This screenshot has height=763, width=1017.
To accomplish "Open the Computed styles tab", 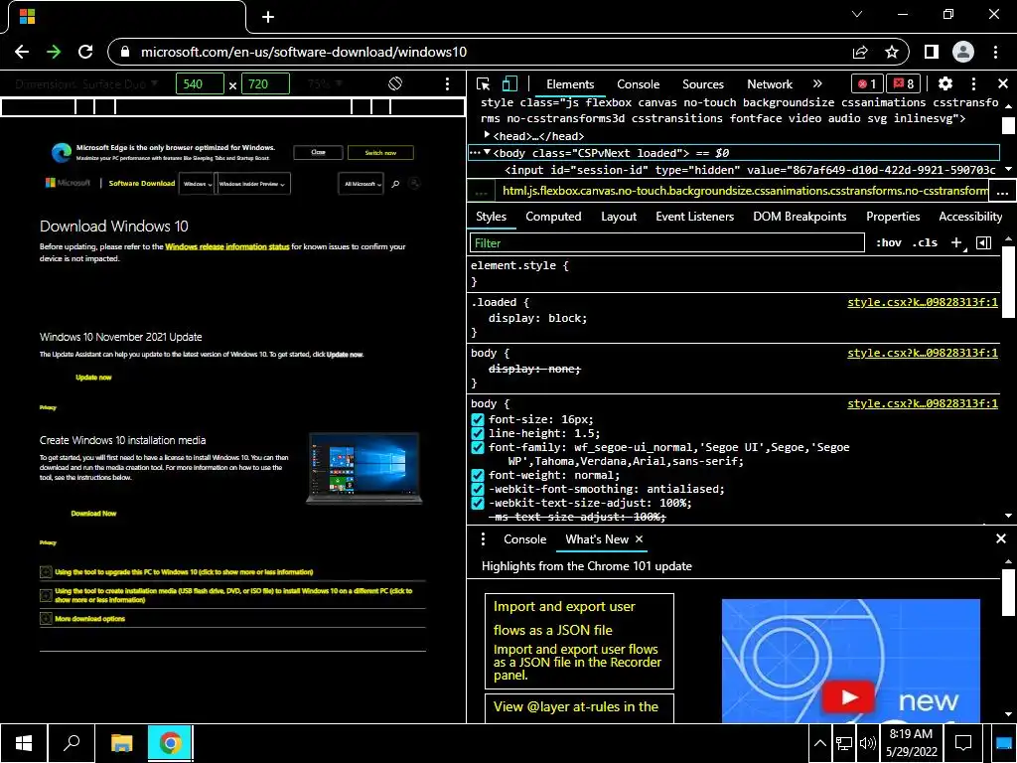I will pyautogui.click(x=553, y=217).
